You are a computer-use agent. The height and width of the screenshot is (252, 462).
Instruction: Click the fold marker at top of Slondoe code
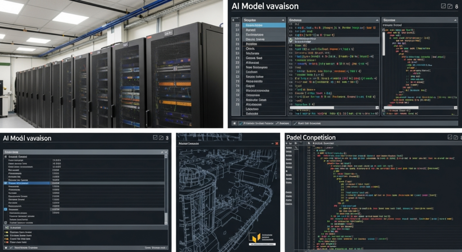(x=383, y=30)
